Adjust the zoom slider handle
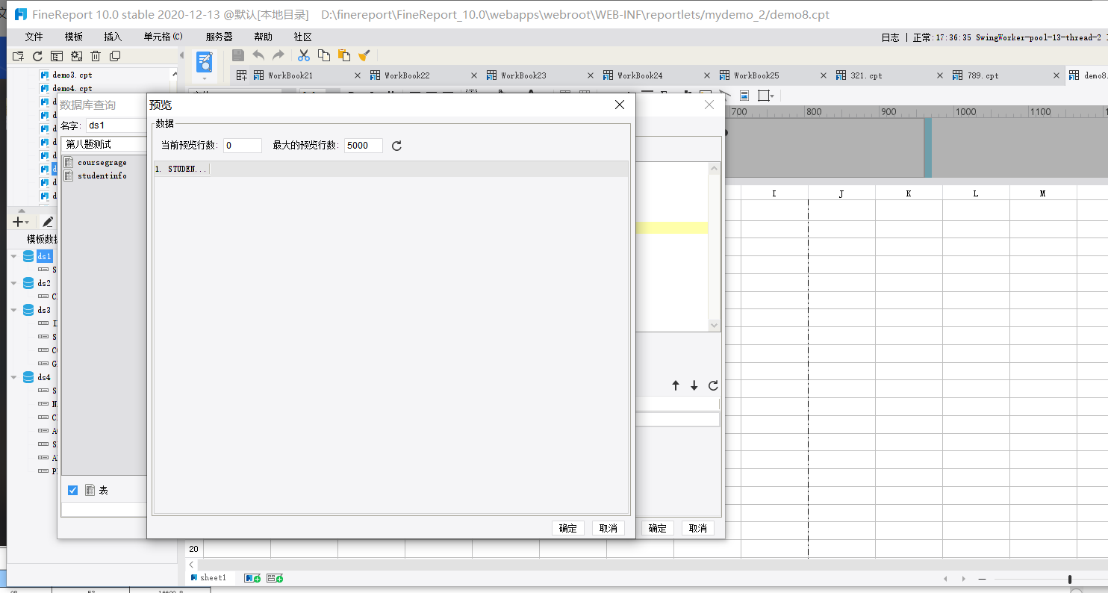This screenshot has width=1108, height=593. (x=1070, y=579)
